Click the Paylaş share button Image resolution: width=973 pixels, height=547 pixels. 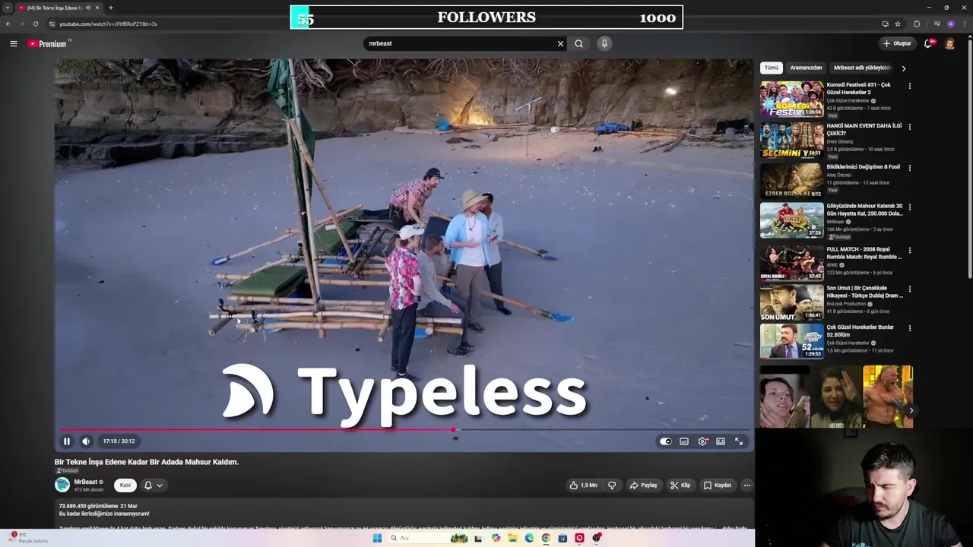point(643,485)
